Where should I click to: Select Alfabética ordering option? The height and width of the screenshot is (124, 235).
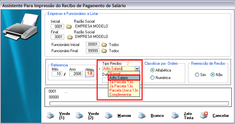coord(152,70)
